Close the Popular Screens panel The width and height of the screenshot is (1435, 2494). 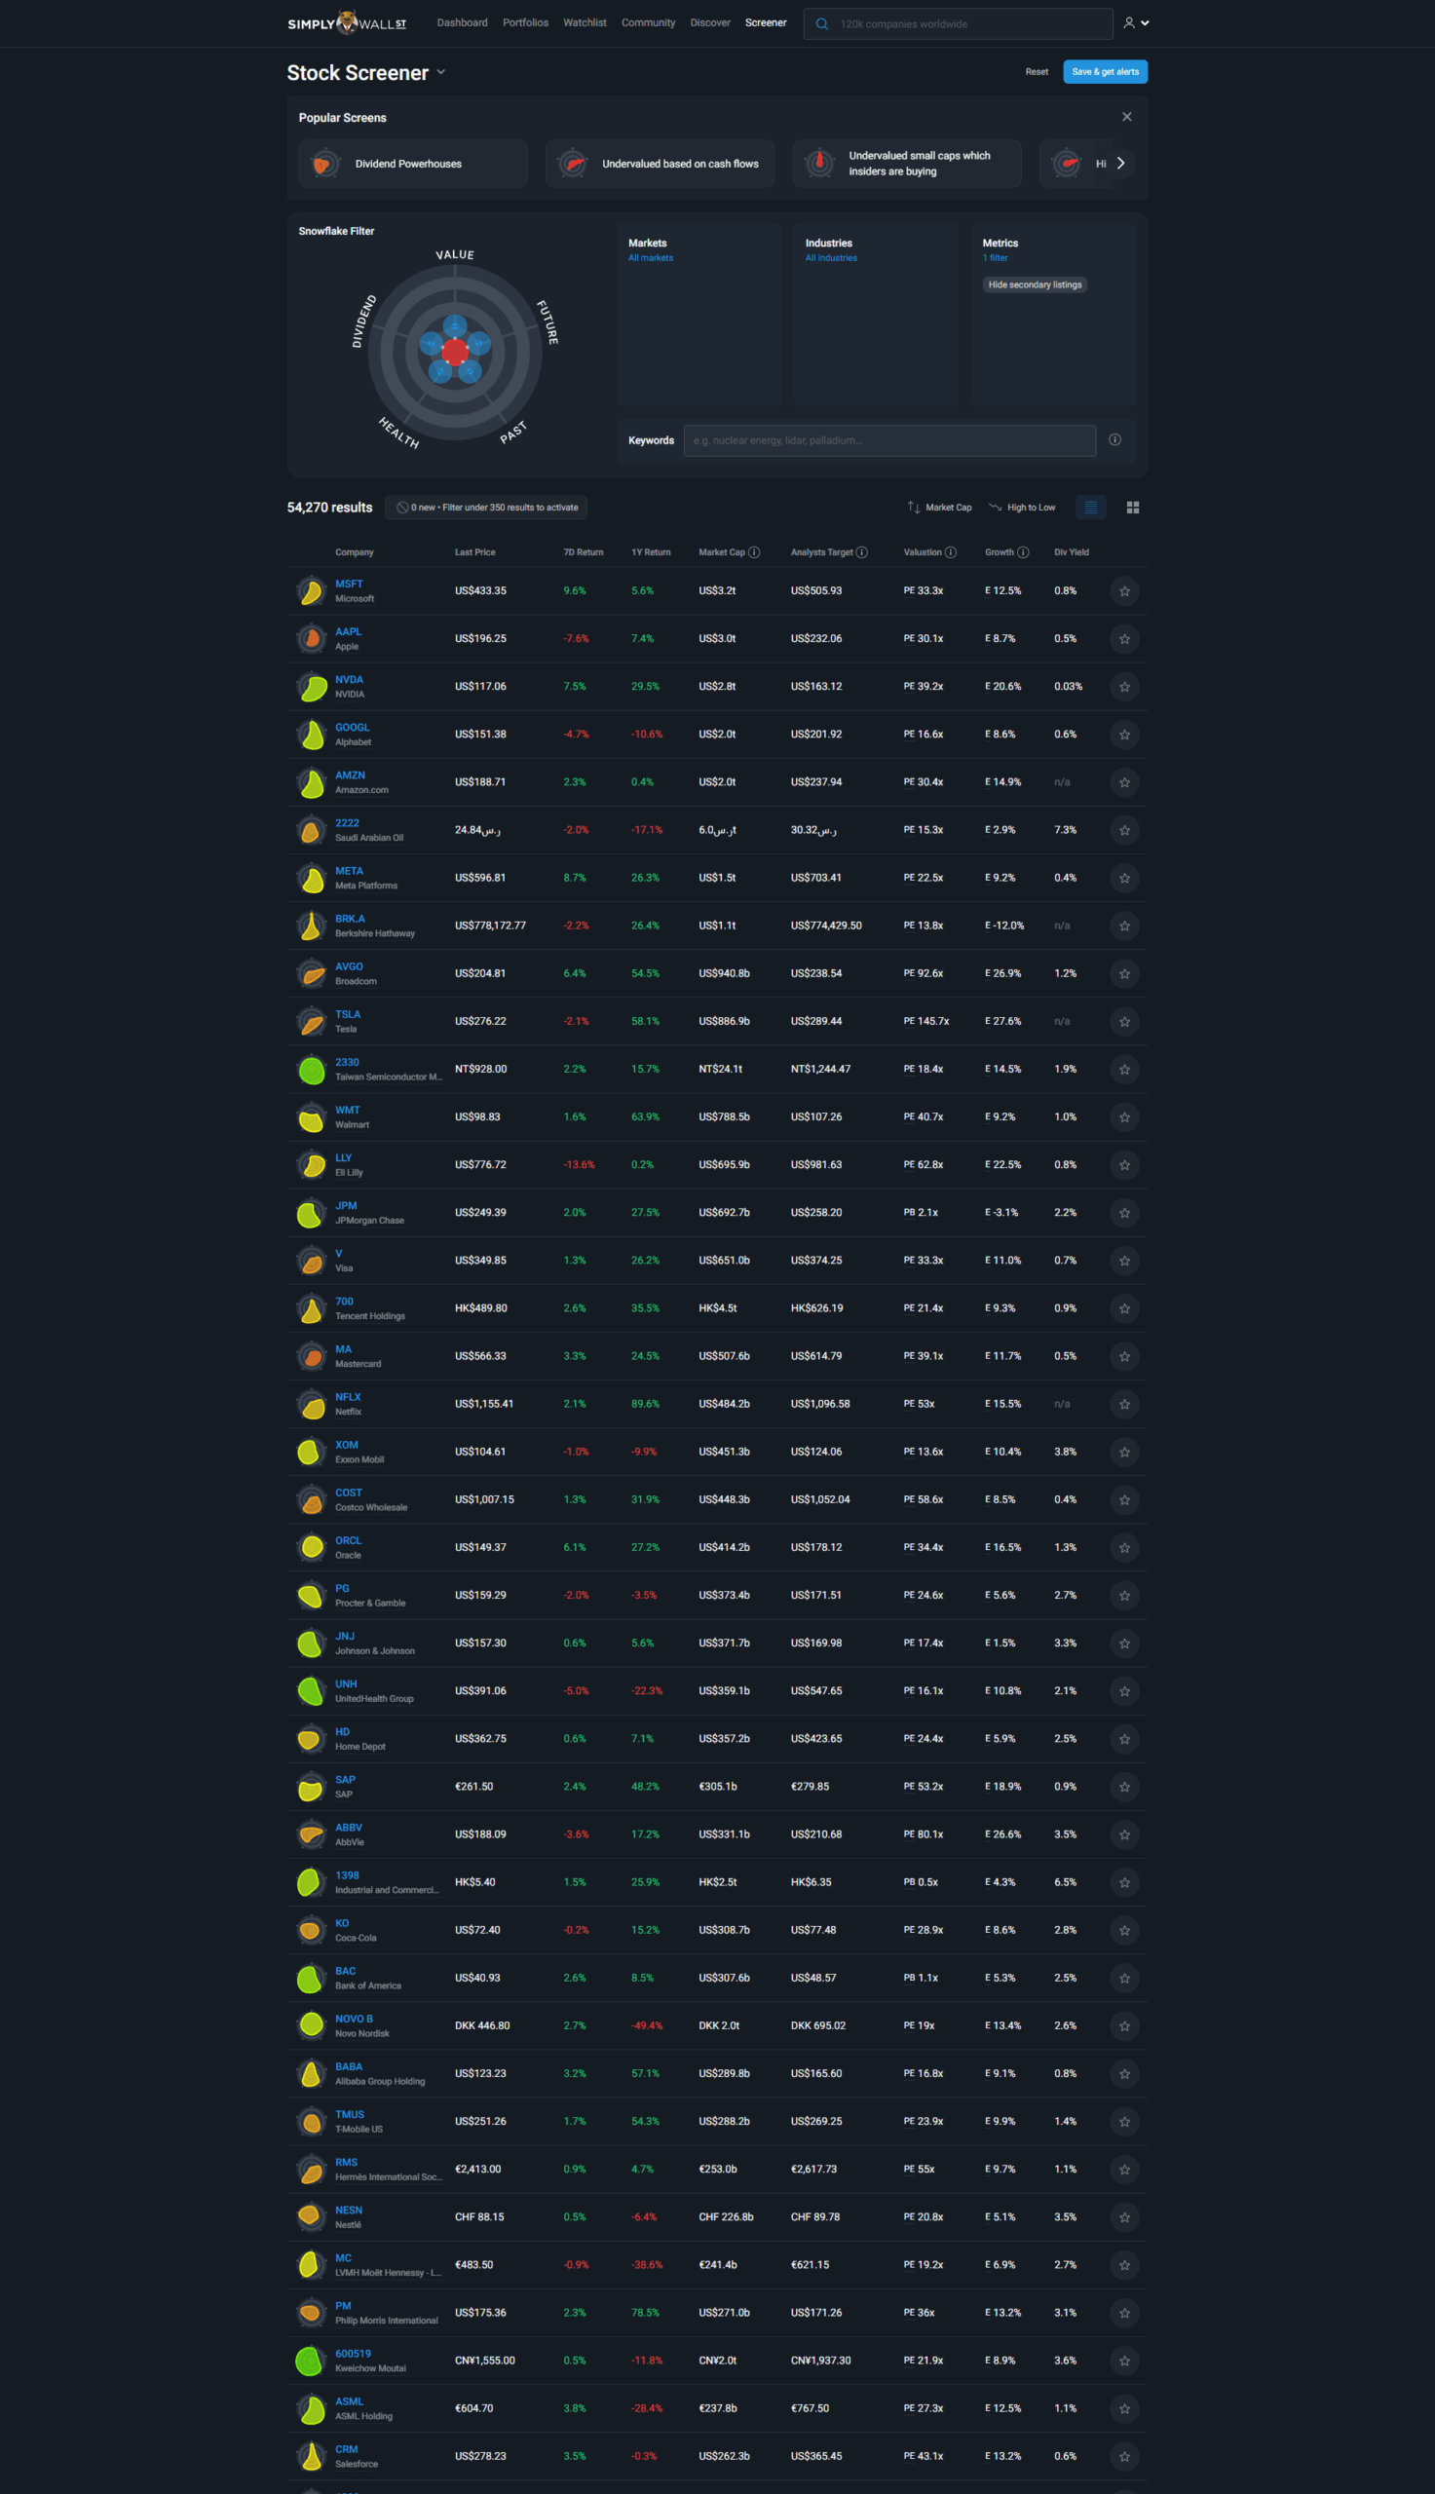(x=1125, y=117)
